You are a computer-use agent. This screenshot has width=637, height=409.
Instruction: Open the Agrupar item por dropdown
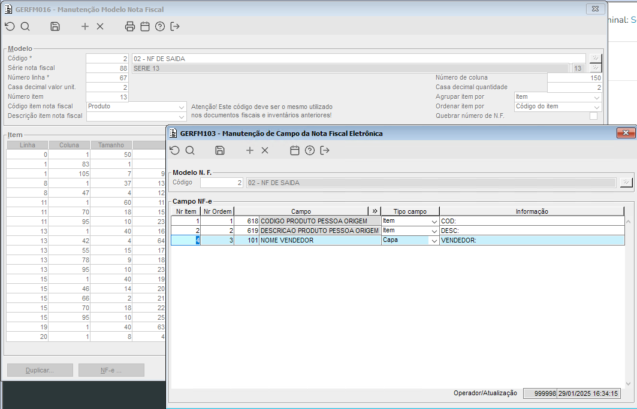(596, 98)
